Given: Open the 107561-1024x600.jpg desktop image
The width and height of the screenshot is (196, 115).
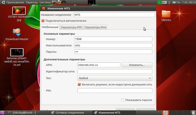Looking at the screenshot, I should point(19,11).
